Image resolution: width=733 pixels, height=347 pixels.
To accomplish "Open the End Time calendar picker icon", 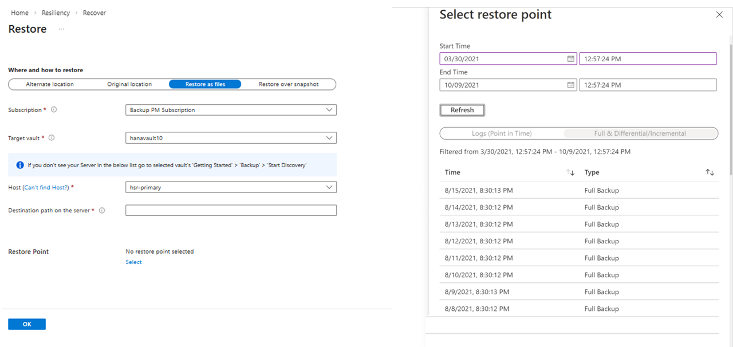I will (570, 85).
